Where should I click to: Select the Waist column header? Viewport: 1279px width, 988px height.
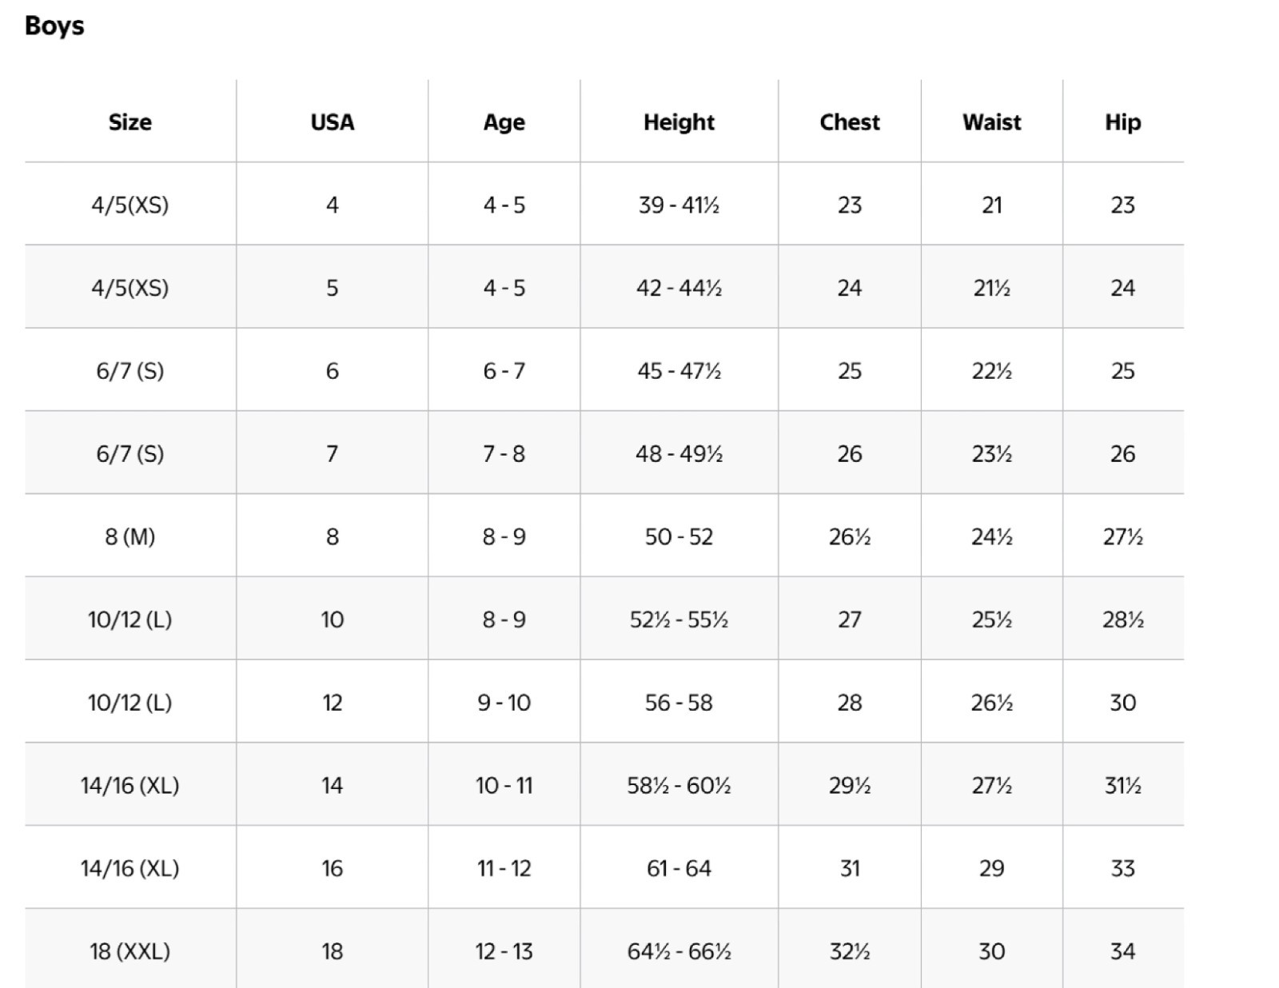pos(991,122)
